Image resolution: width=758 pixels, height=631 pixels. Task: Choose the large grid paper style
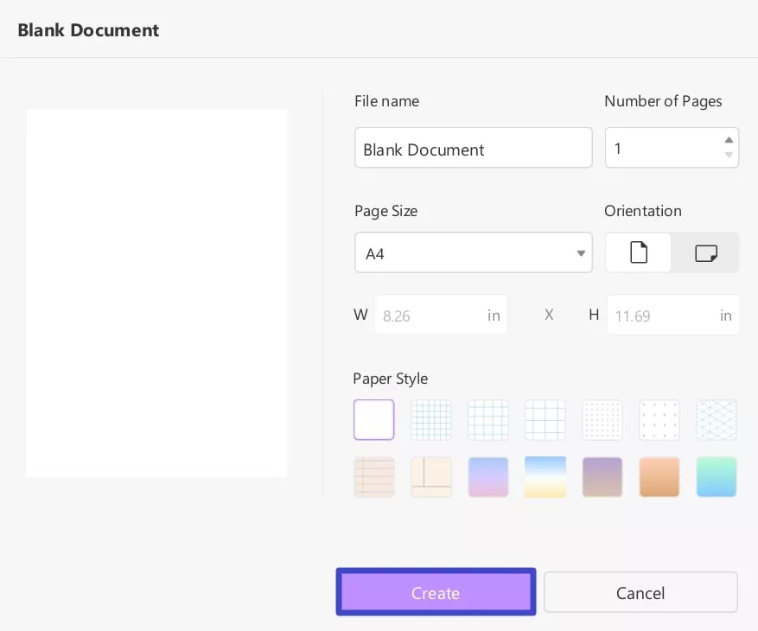point(545,420)
